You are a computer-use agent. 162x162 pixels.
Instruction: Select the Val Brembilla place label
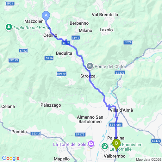pos(105,15)
